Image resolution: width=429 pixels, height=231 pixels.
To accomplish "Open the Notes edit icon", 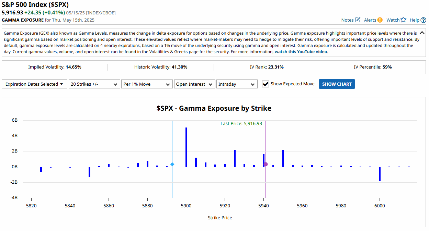I will [358, 20].
